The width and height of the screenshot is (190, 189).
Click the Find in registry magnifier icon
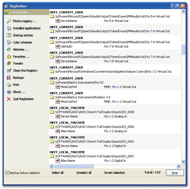(x=9, y=21)
